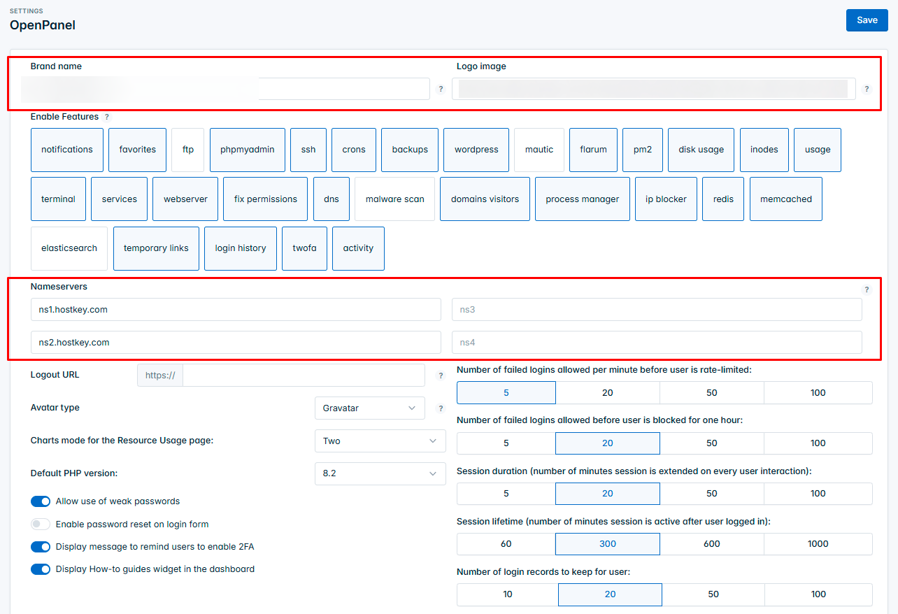This screenshot has width=898, height=614.
Task: Toggle Allow use of weak passwords
Action: click(x=41, y=501)
